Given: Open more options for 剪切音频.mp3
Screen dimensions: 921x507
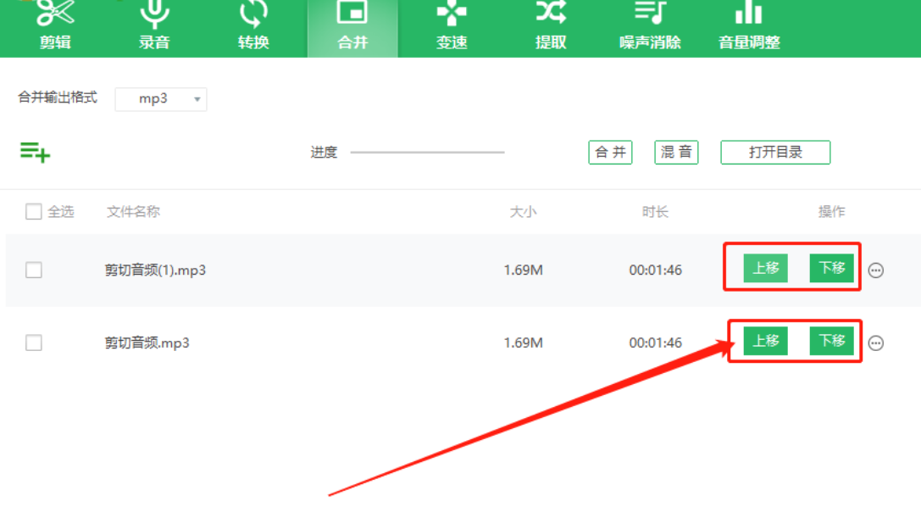Looking at the screenshot, I should [876, 343].
